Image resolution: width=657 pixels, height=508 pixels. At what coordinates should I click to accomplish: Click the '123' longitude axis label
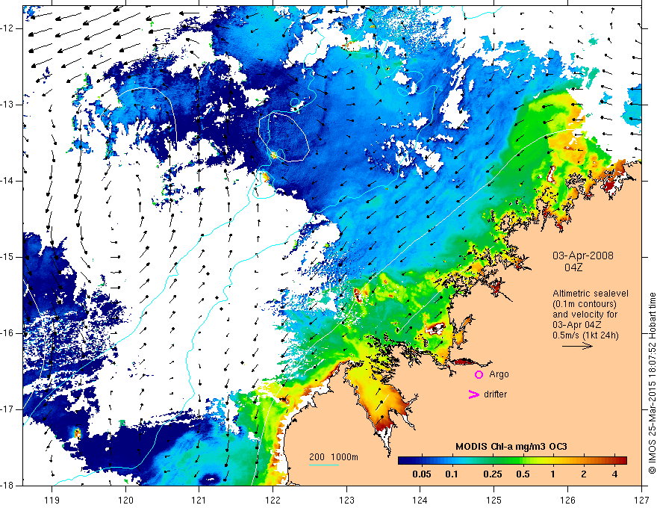click(x=346, y=500)
